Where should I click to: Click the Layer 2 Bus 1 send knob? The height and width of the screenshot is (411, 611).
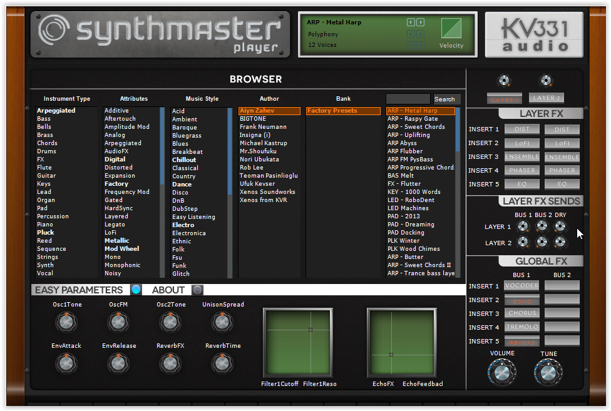[x=523, y=242]
